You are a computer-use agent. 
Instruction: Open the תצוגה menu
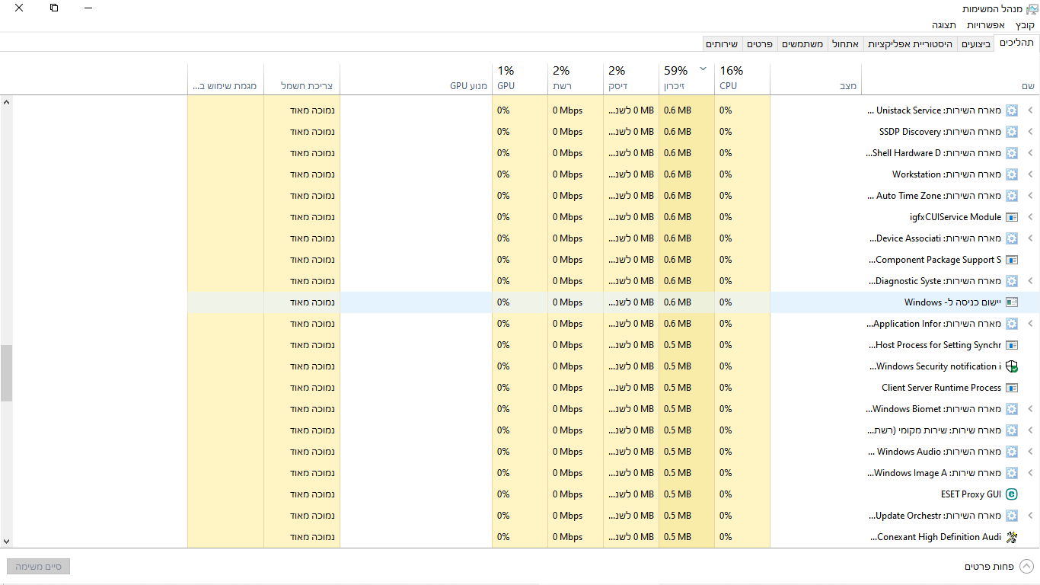944,25
